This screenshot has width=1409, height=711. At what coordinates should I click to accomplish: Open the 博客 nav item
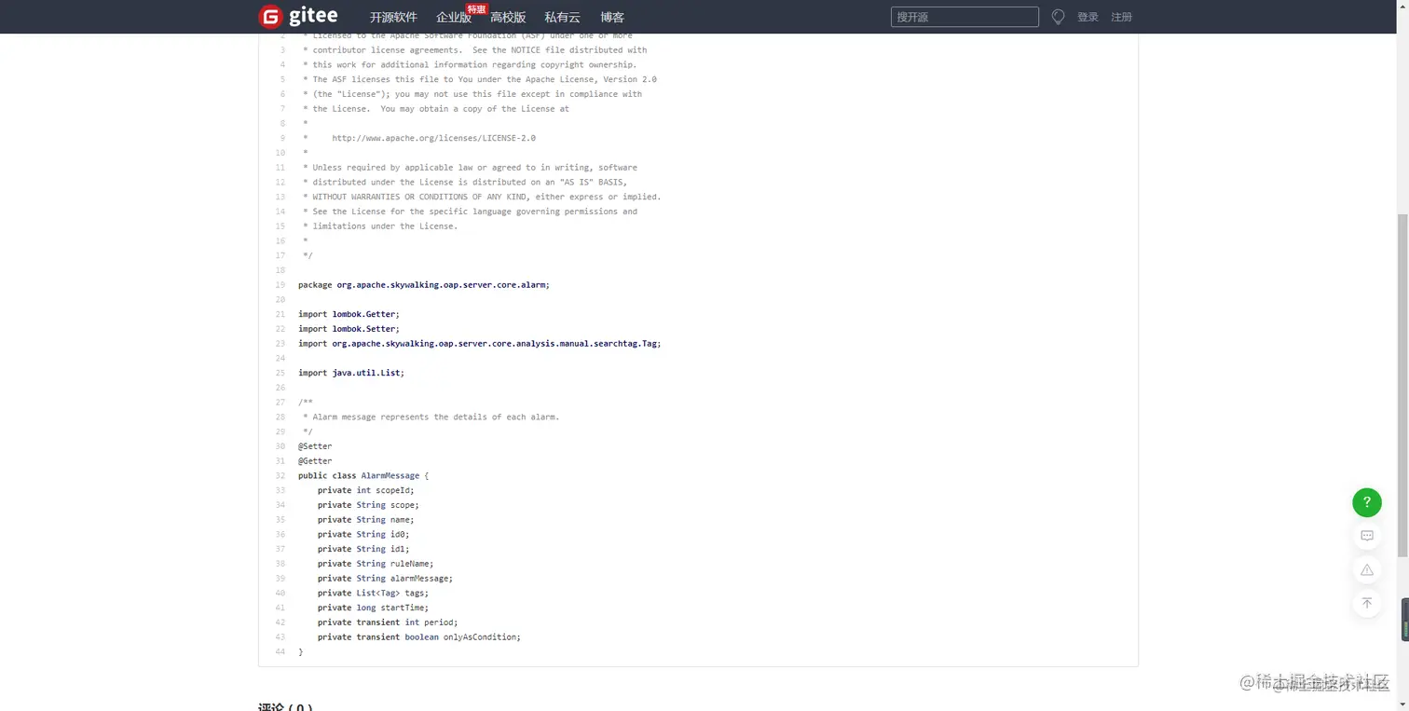pos(612,17)
